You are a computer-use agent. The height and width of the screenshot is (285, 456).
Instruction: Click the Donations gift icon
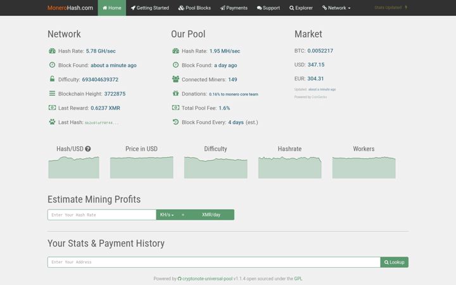pos(175,93)
